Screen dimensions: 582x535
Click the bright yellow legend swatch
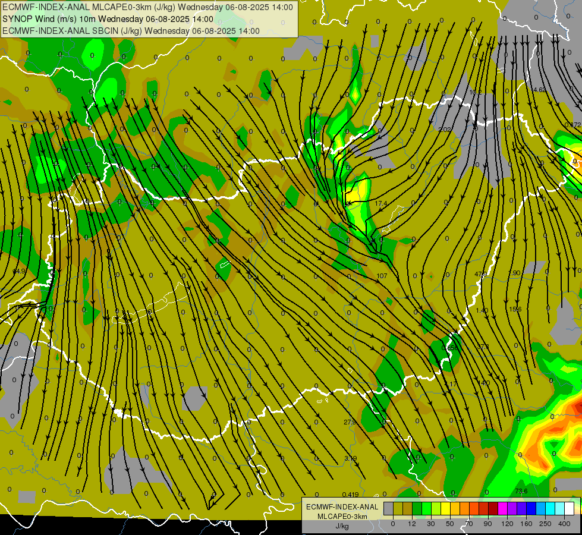coord(445,508)
